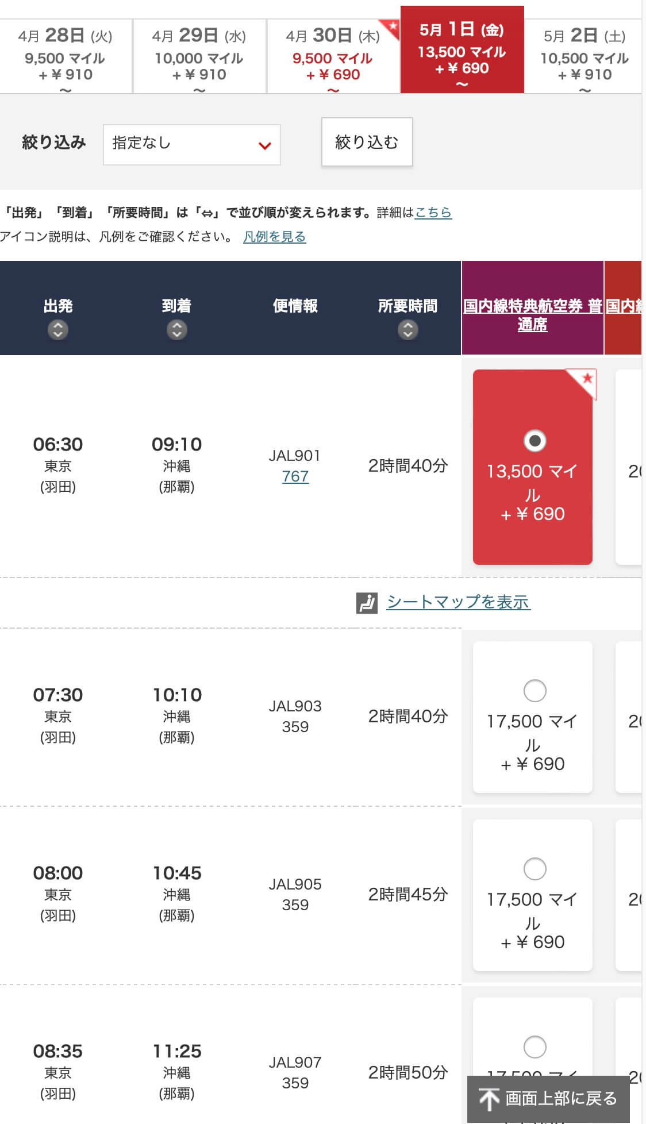Switch to the 5月2日 (土) date tab

coord(584,56)
